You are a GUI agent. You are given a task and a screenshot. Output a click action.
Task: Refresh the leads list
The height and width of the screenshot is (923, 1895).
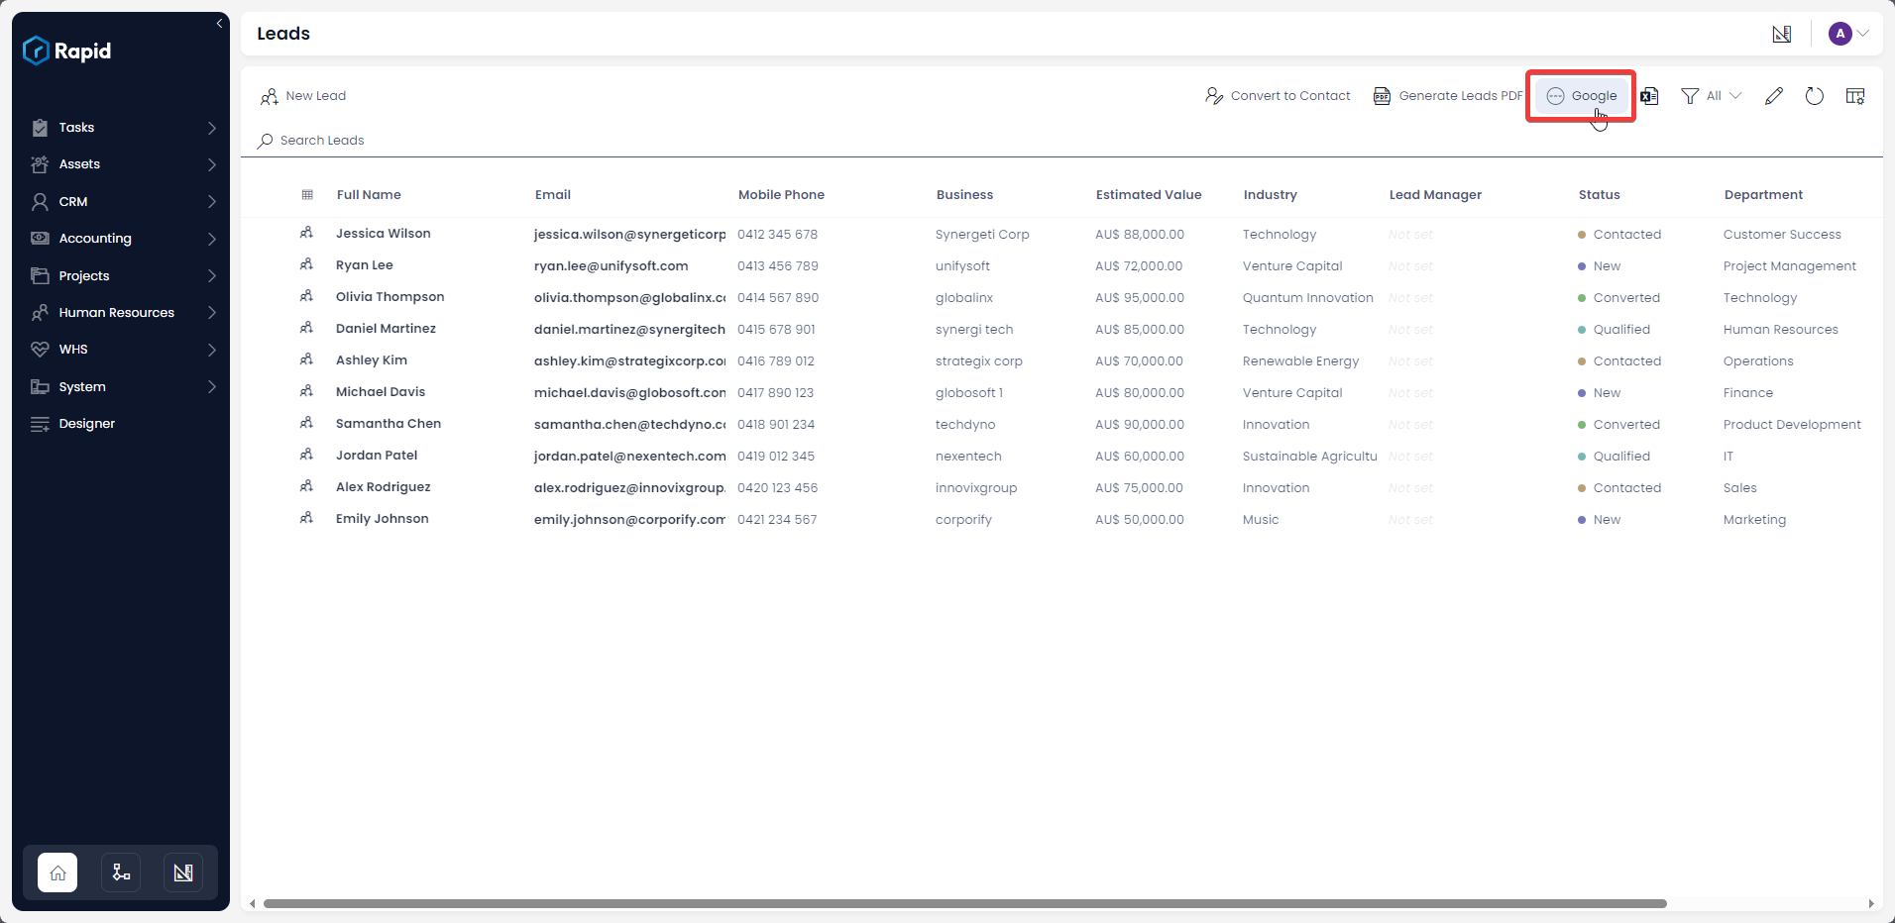tap(1815, 96)
